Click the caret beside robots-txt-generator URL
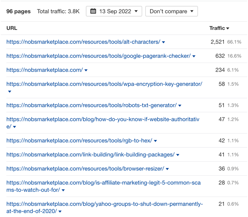Image resolution: width=248 pixels, height=217 pixels. point(180,106)
